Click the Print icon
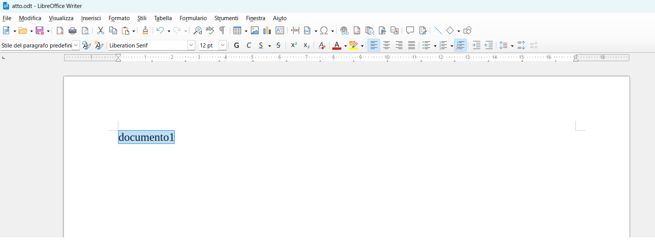The height and width of the screenshot is (246, 655). (x=73, y=30)
